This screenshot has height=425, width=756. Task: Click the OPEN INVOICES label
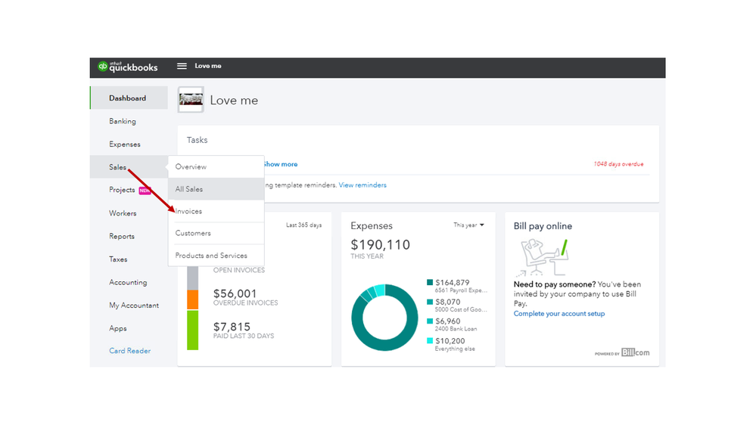[239, 270]
